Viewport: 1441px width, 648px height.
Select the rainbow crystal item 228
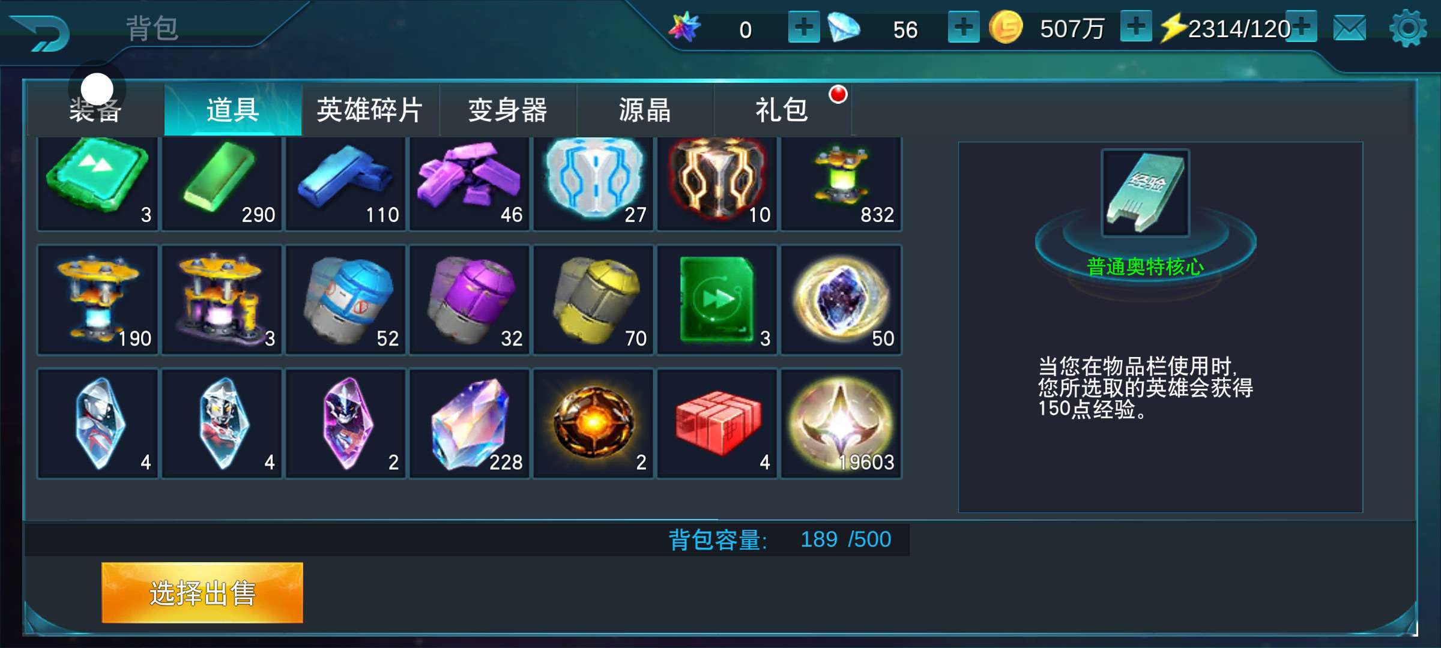[x=469, y=424]
